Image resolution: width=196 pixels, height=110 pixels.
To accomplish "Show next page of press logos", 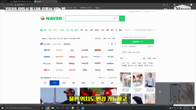I will (116, 60).
